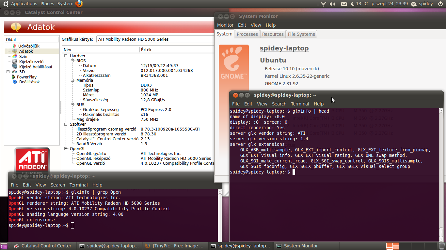
Task: Collapse the Memória subtree
Action: [72, 80]
